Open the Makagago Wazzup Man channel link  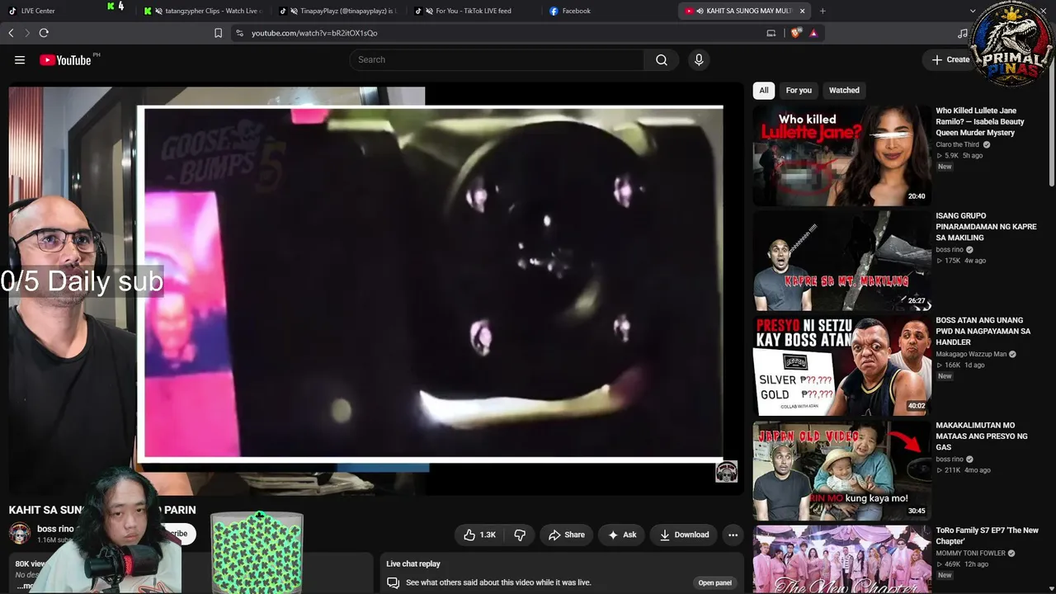pyautogui.click(x=971, y=354)
